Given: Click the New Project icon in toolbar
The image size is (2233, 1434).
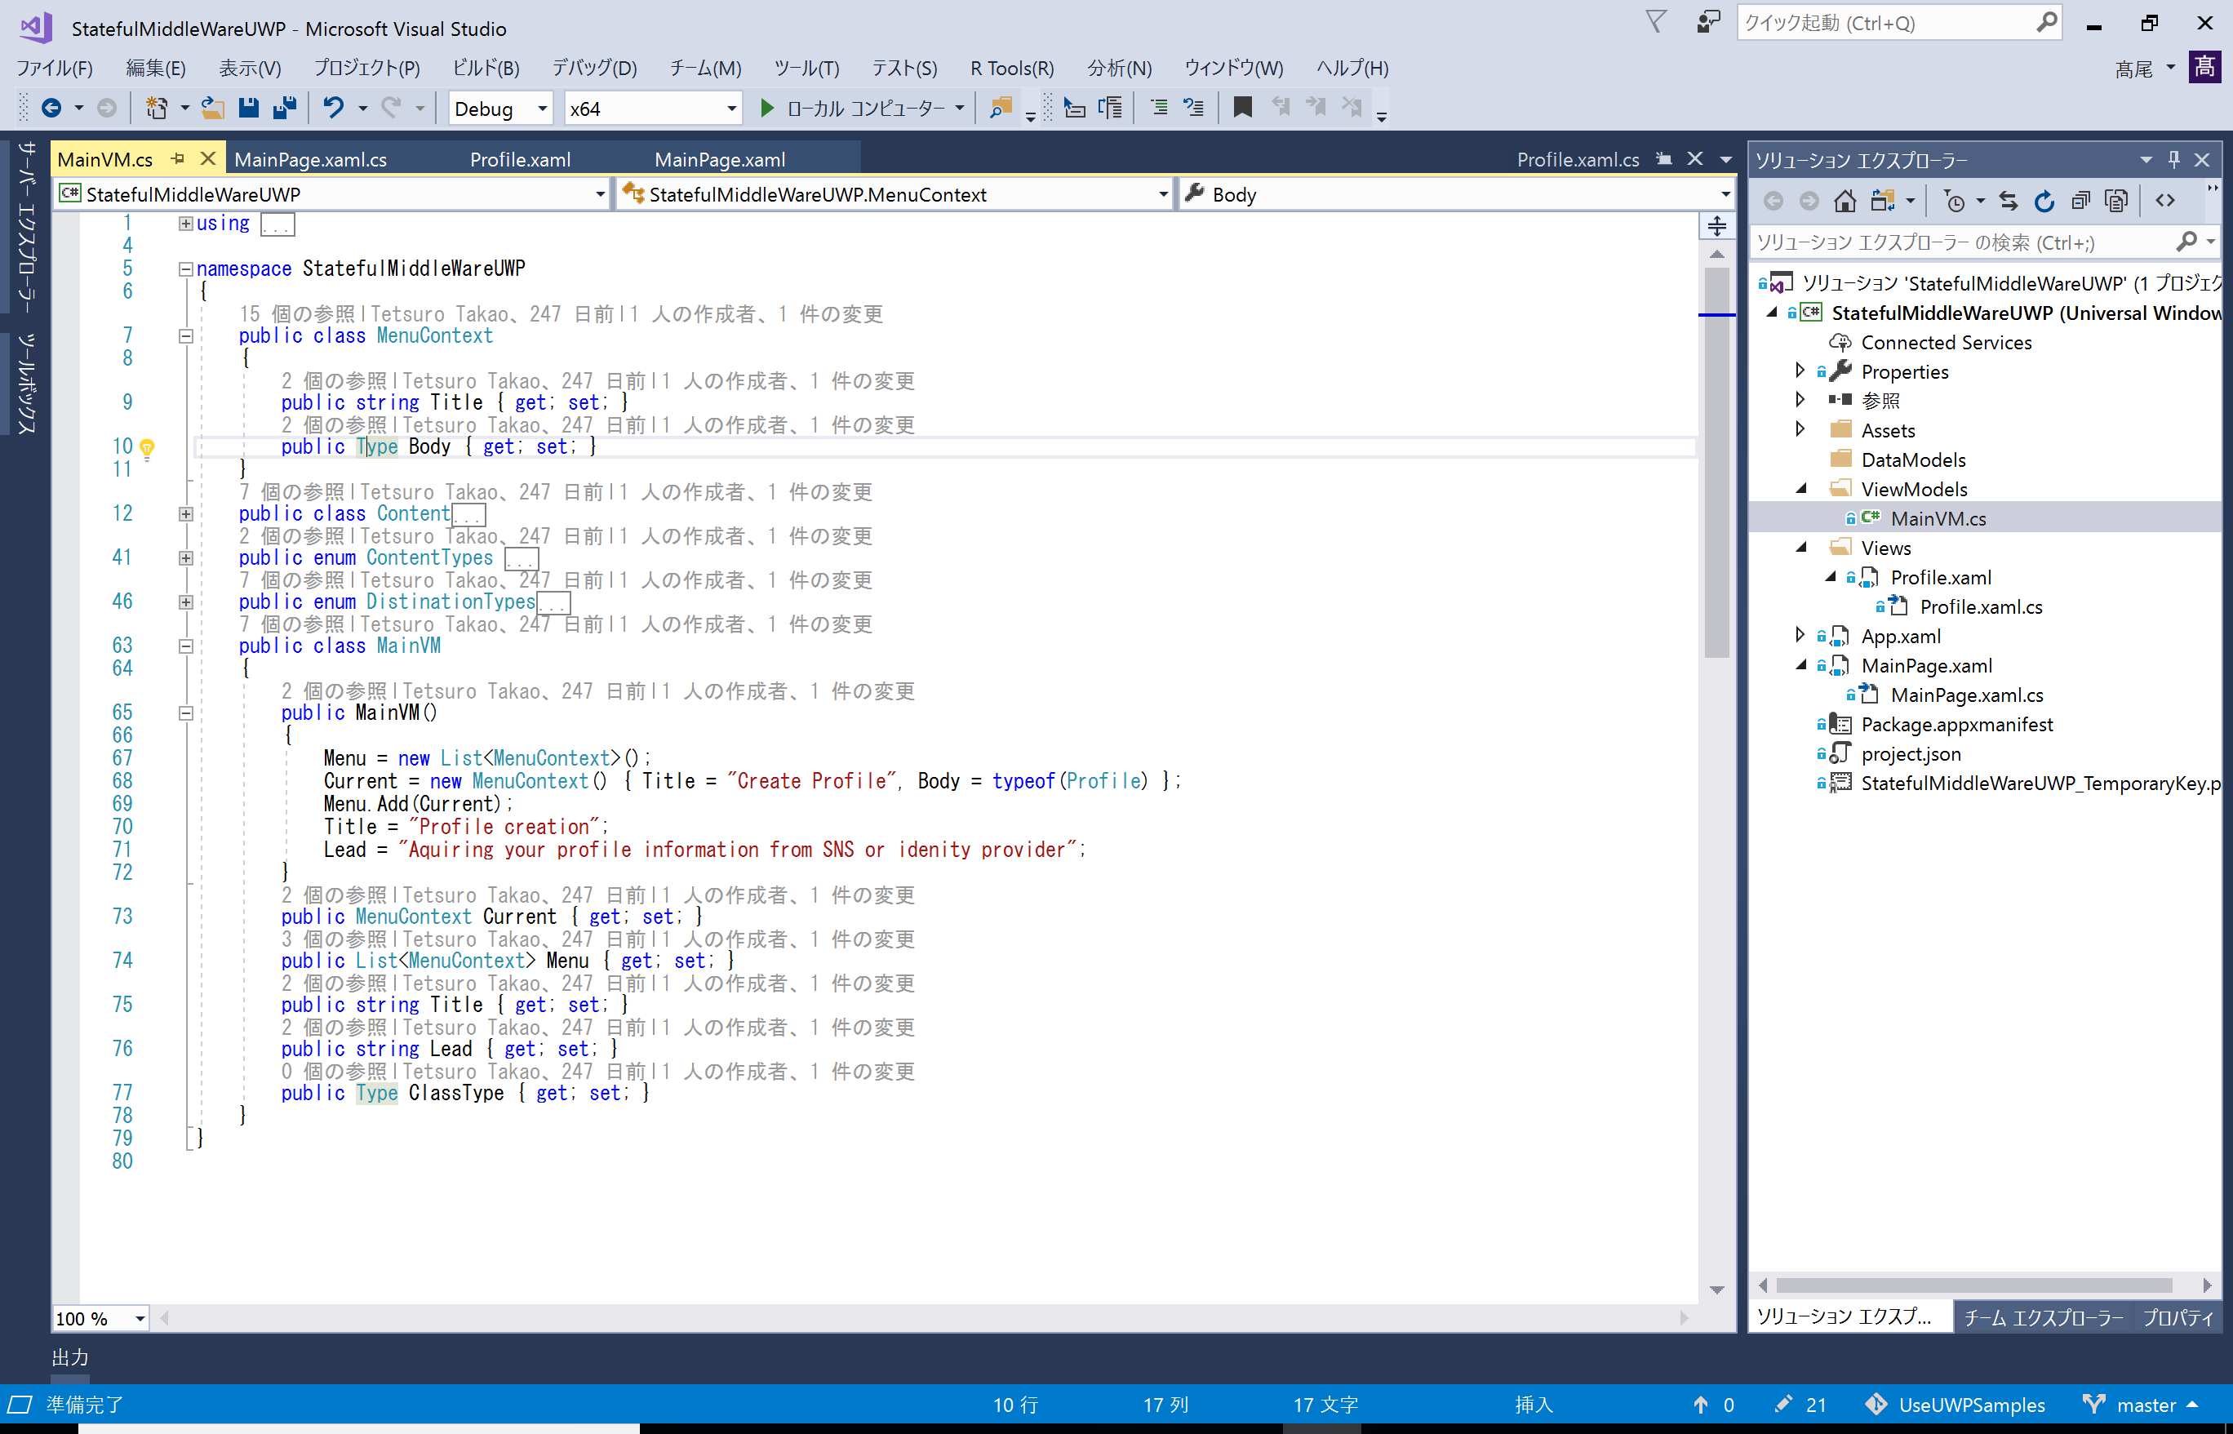Looking at the screenshot, I should point(157,108).
